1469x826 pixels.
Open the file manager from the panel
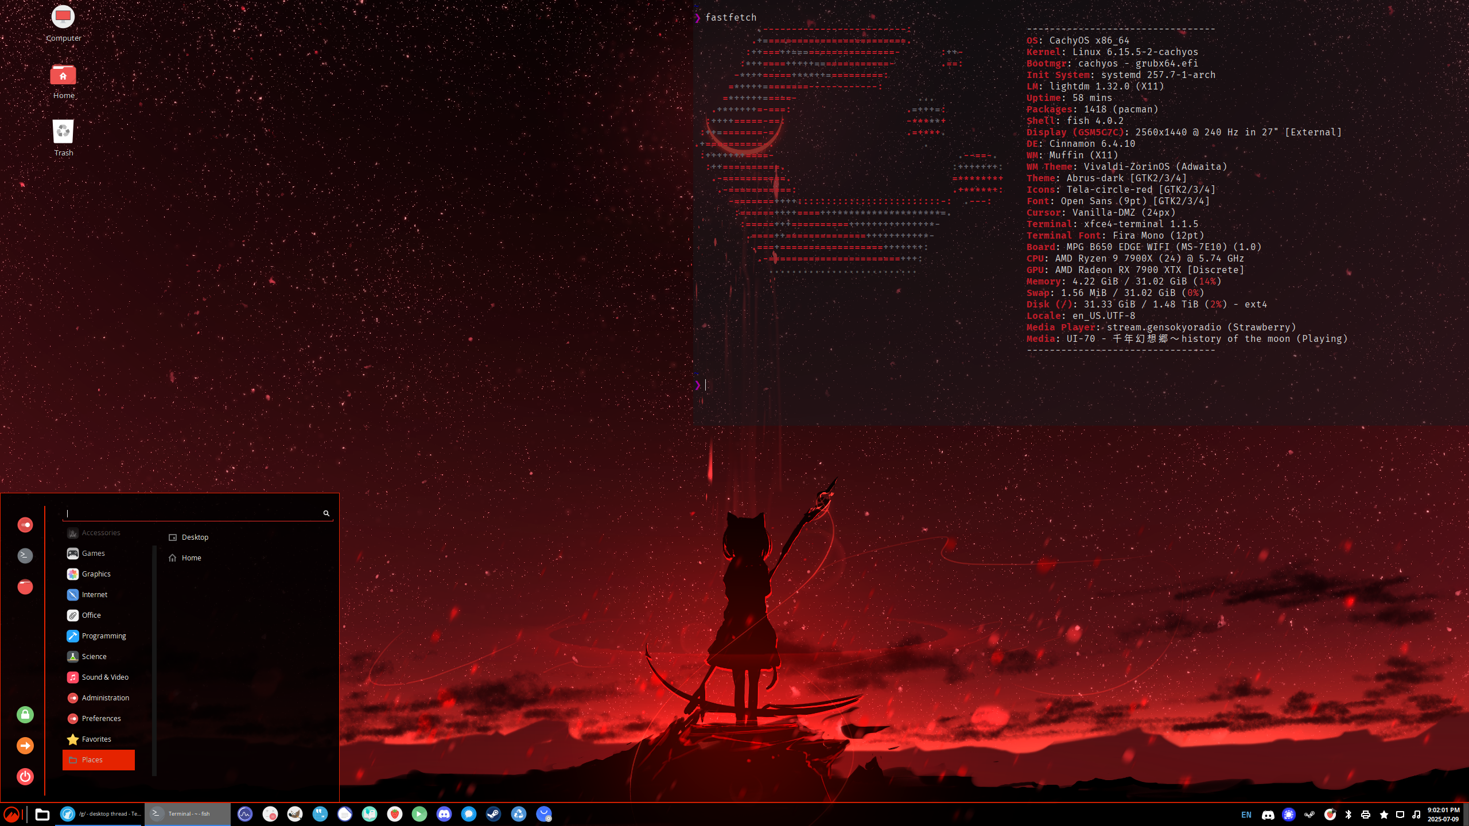click(42, 814)
